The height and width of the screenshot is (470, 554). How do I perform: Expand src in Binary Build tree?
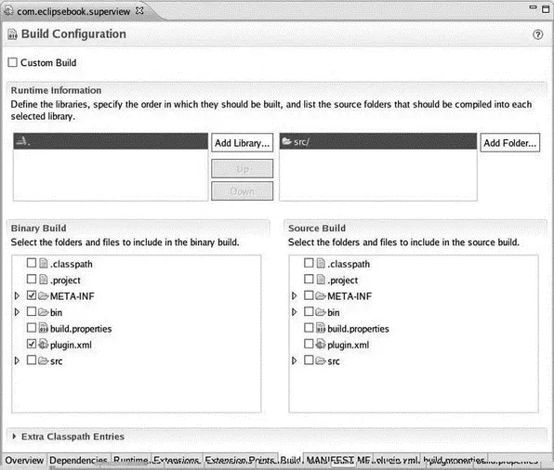pos(17,360)
